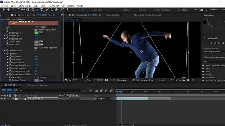Enable frame blending icon in timeline

coord(101,91)
